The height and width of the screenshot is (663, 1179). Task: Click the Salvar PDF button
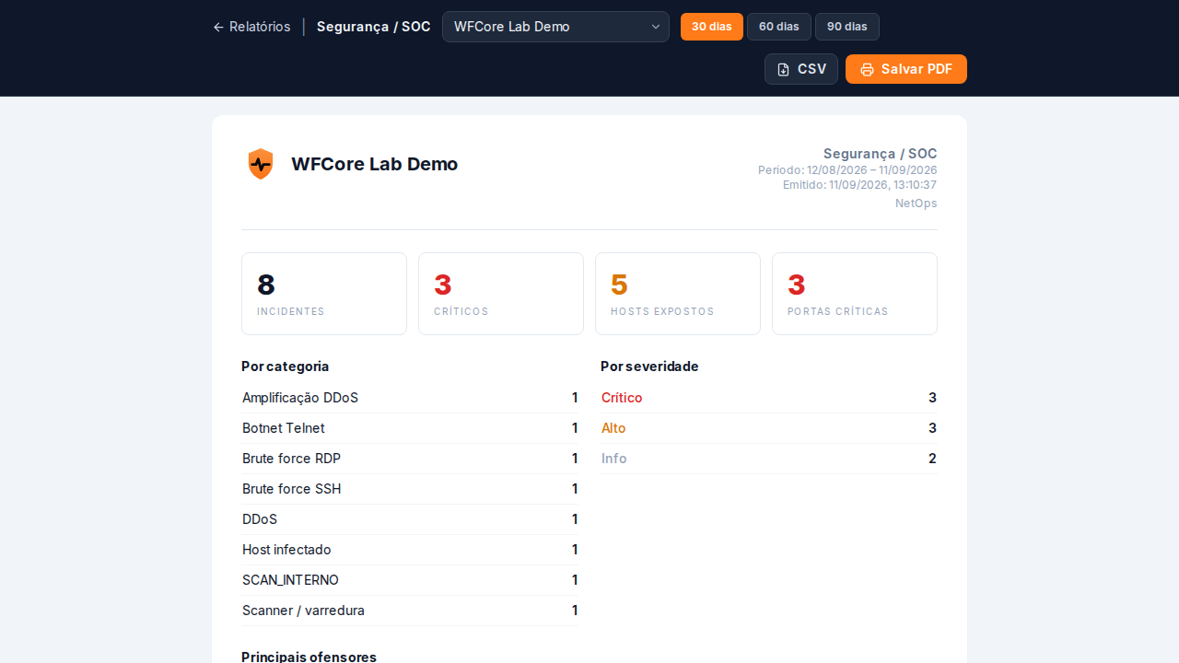point(906,69)
